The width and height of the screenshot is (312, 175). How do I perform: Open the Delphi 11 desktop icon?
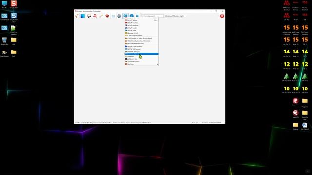pos(296,114)
